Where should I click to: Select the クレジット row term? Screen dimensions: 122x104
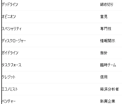coord(9,77)
